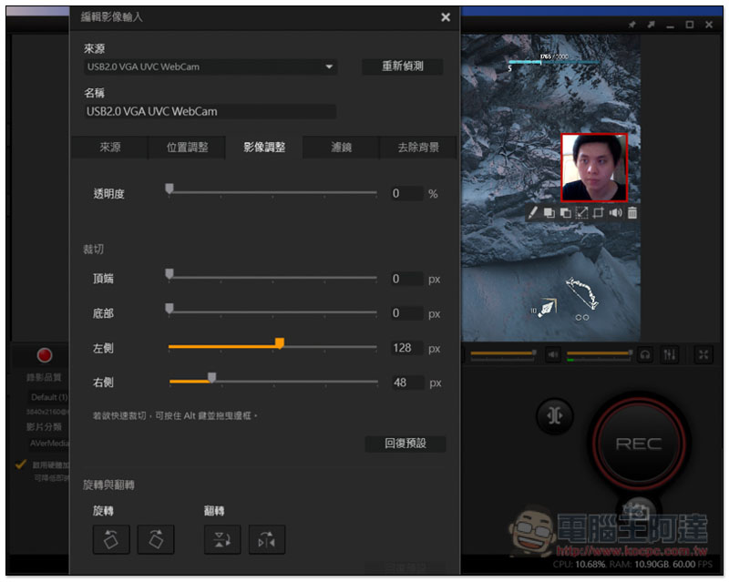Click the 左側 crop slider handle
The width and height of the screenshot is (729, 582).
click(x=280, y=343)
